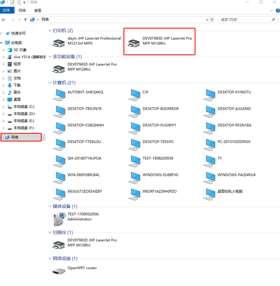
Task: Select 本地磁盘 (F:) in sidebar
Action: tap(24, 128)
